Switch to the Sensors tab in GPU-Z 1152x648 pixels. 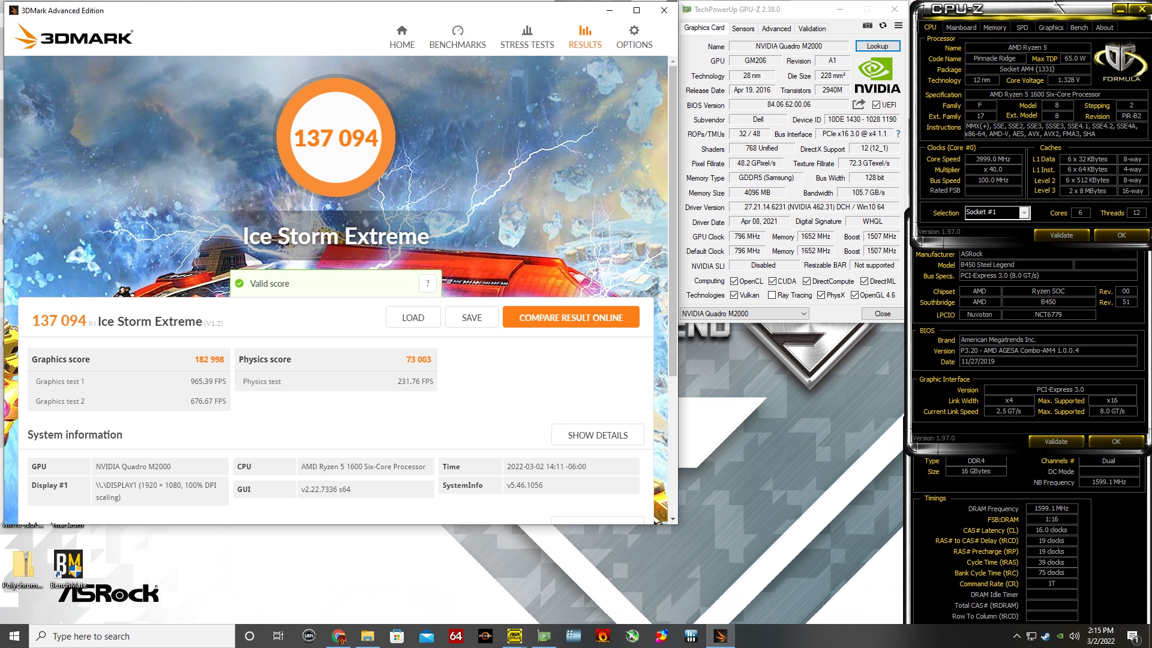click(743, 28)
